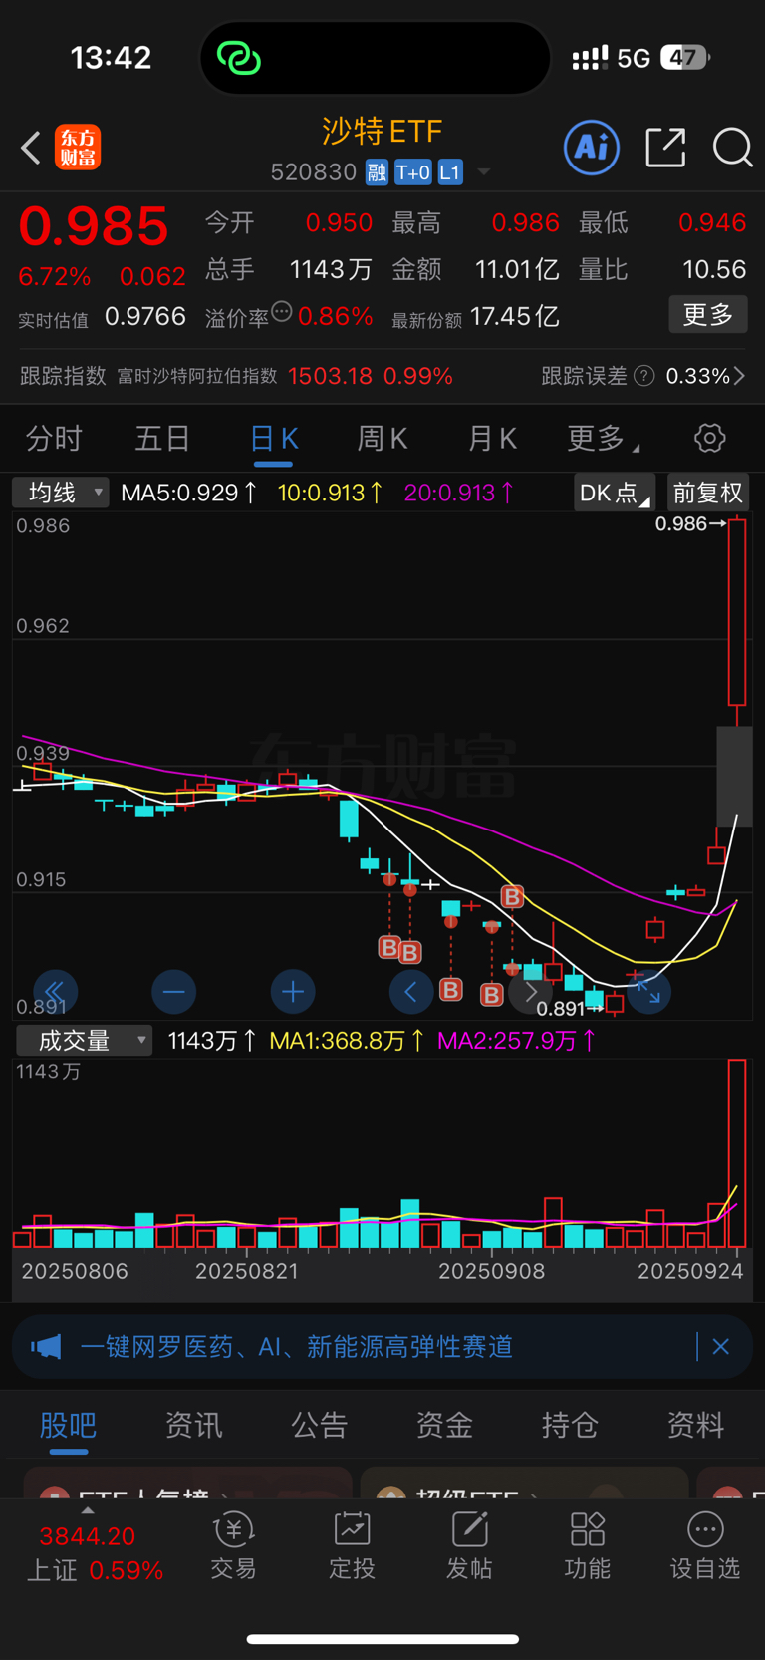Tap the back arrow icon
This screenshot has height=1660, width=766.
[31, 148]
